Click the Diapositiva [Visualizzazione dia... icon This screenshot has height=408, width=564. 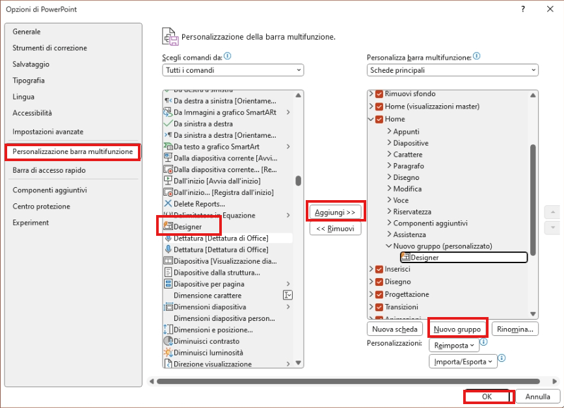click(168, 261)
